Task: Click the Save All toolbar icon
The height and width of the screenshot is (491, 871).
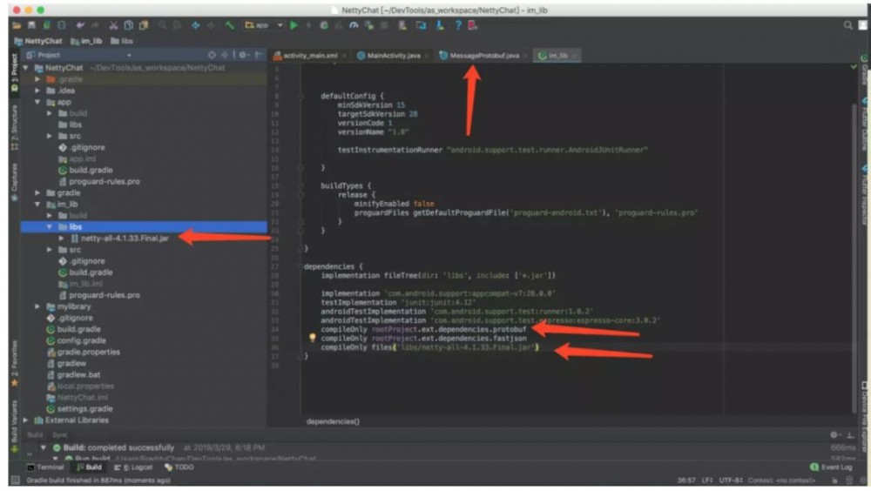Action: pos(31,25)
